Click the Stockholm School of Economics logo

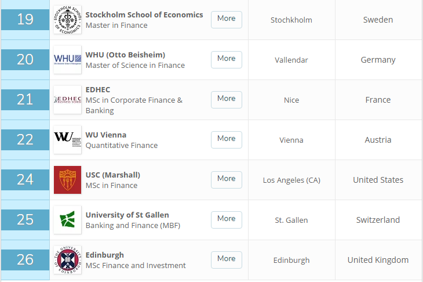(x=67, y=20)
